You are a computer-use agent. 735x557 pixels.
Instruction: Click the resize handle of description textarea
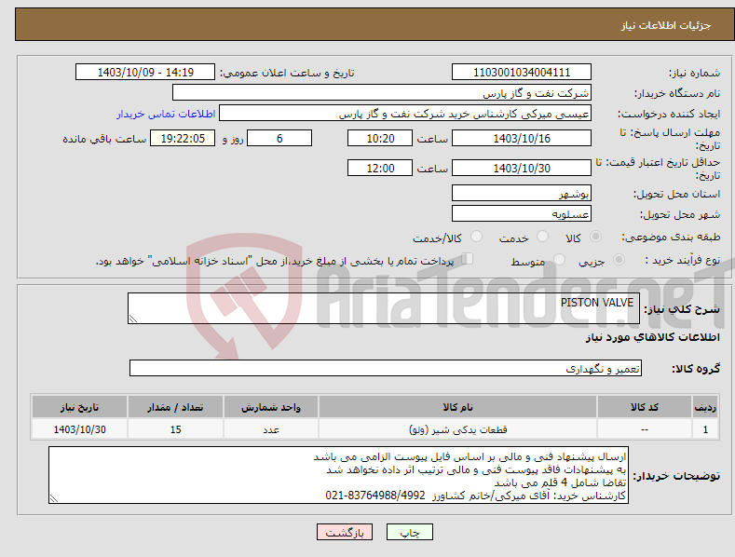click(133, 319)
